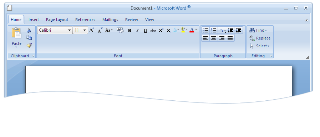Open the Paste options arrow
The height and width of the screenshot is (137, 320).
point(16,47)
